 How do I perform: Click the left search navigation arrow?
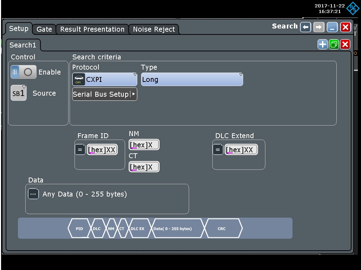pyautogui.click(x=305, y=27)
